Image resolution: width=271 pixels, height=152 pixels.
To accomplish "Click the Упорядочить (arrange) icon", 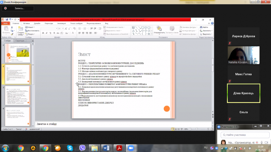I will tap(159, 28).
